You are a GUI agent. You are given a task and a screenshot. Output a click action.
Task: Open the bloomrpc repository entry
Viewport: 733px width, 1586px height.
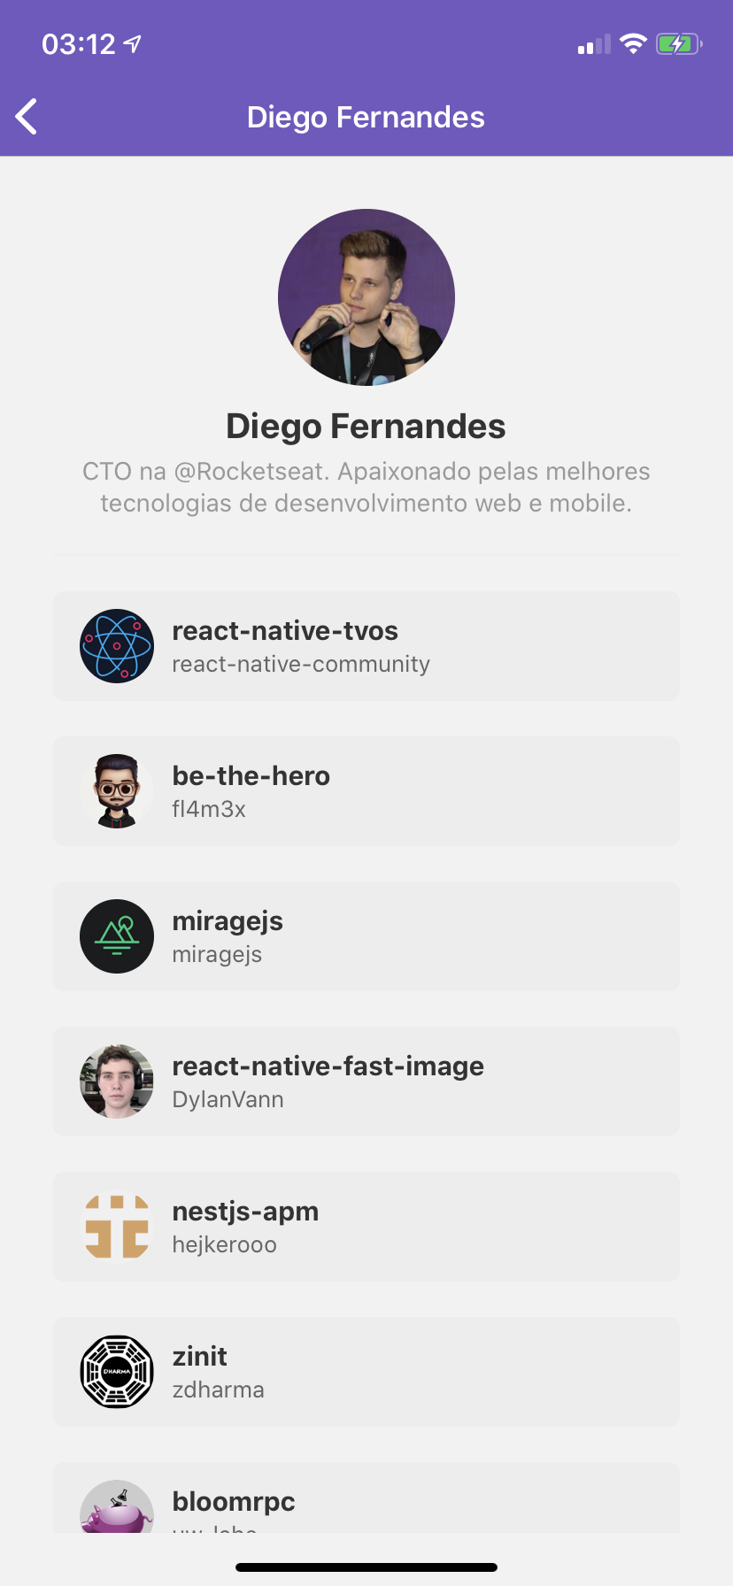pyautogui.click(x=366, y=1497)
